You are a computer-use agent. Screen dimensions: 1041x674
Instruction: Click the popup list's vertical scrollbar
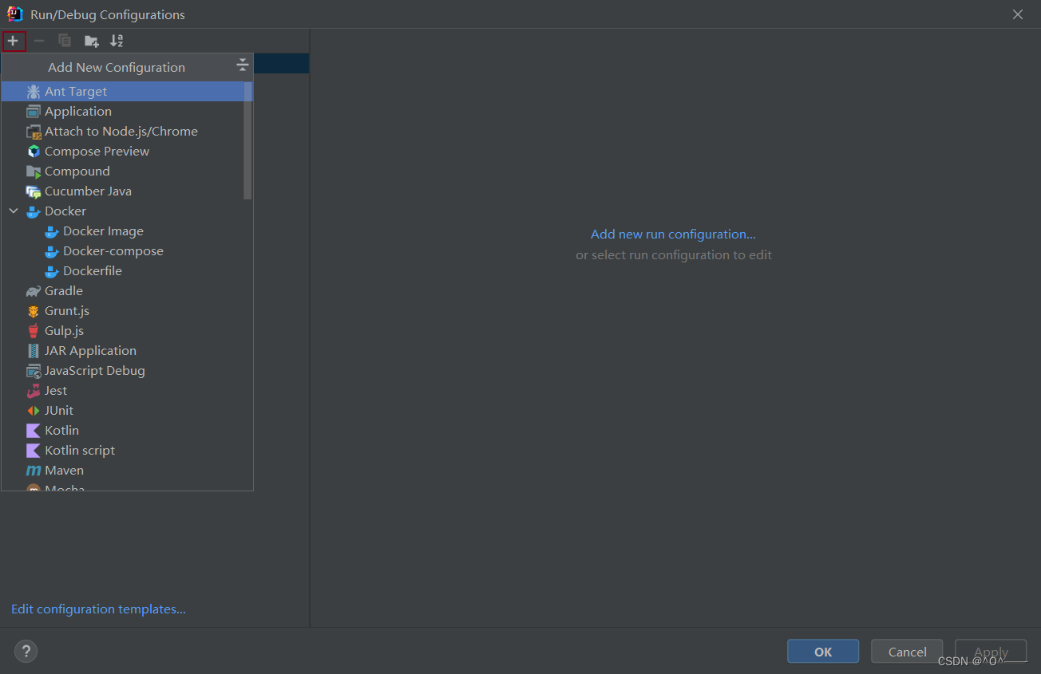click(247, 140)
